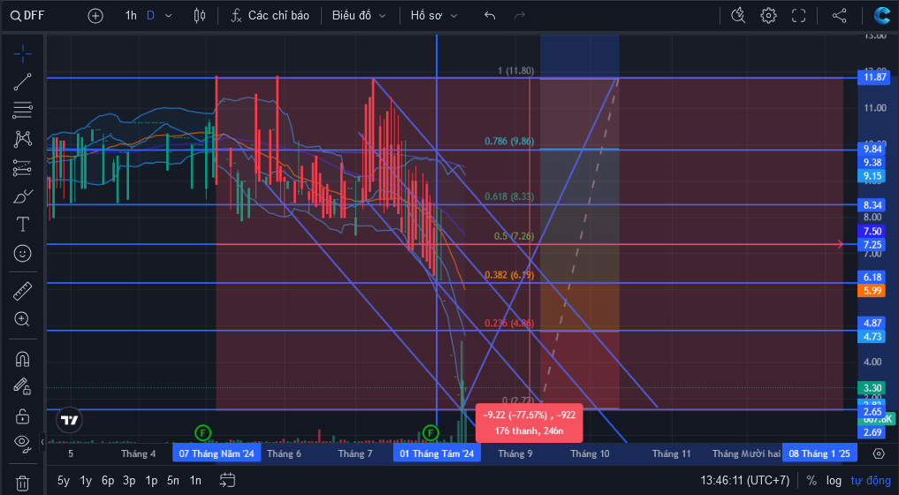Toggle lock all drawings
This screenshot has width=899, height=495.
[x=22, y=415]
